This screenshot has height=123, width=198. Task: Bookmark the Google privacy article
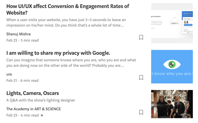[141, 78]
